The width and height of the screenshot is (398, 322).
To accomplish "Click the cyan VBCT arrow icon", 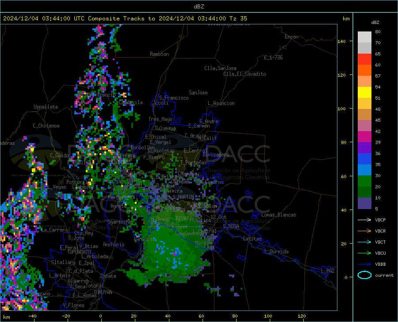I will [364, 242].
